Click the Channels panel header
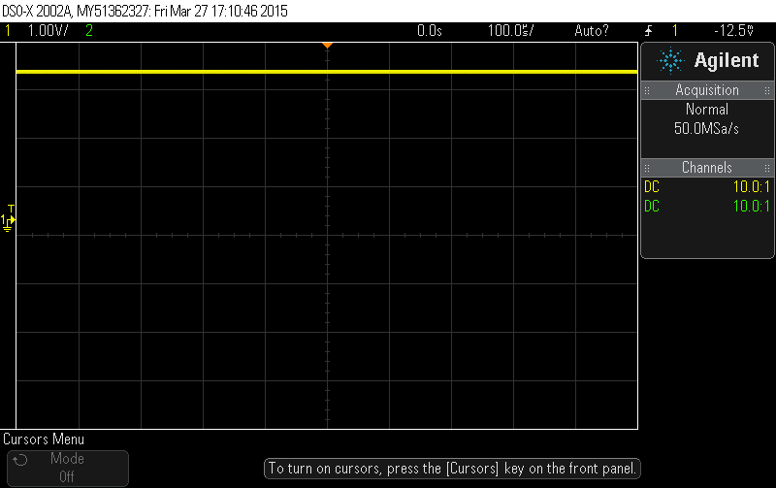776x488 pixels. click(x=707, y=168)
